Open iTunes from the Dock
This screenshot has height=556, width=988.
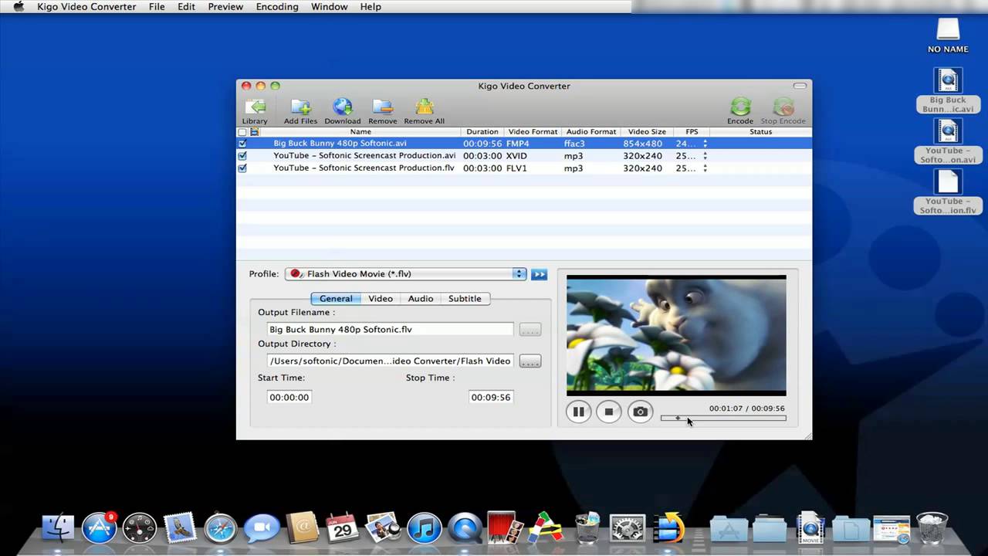coord(424,528)
